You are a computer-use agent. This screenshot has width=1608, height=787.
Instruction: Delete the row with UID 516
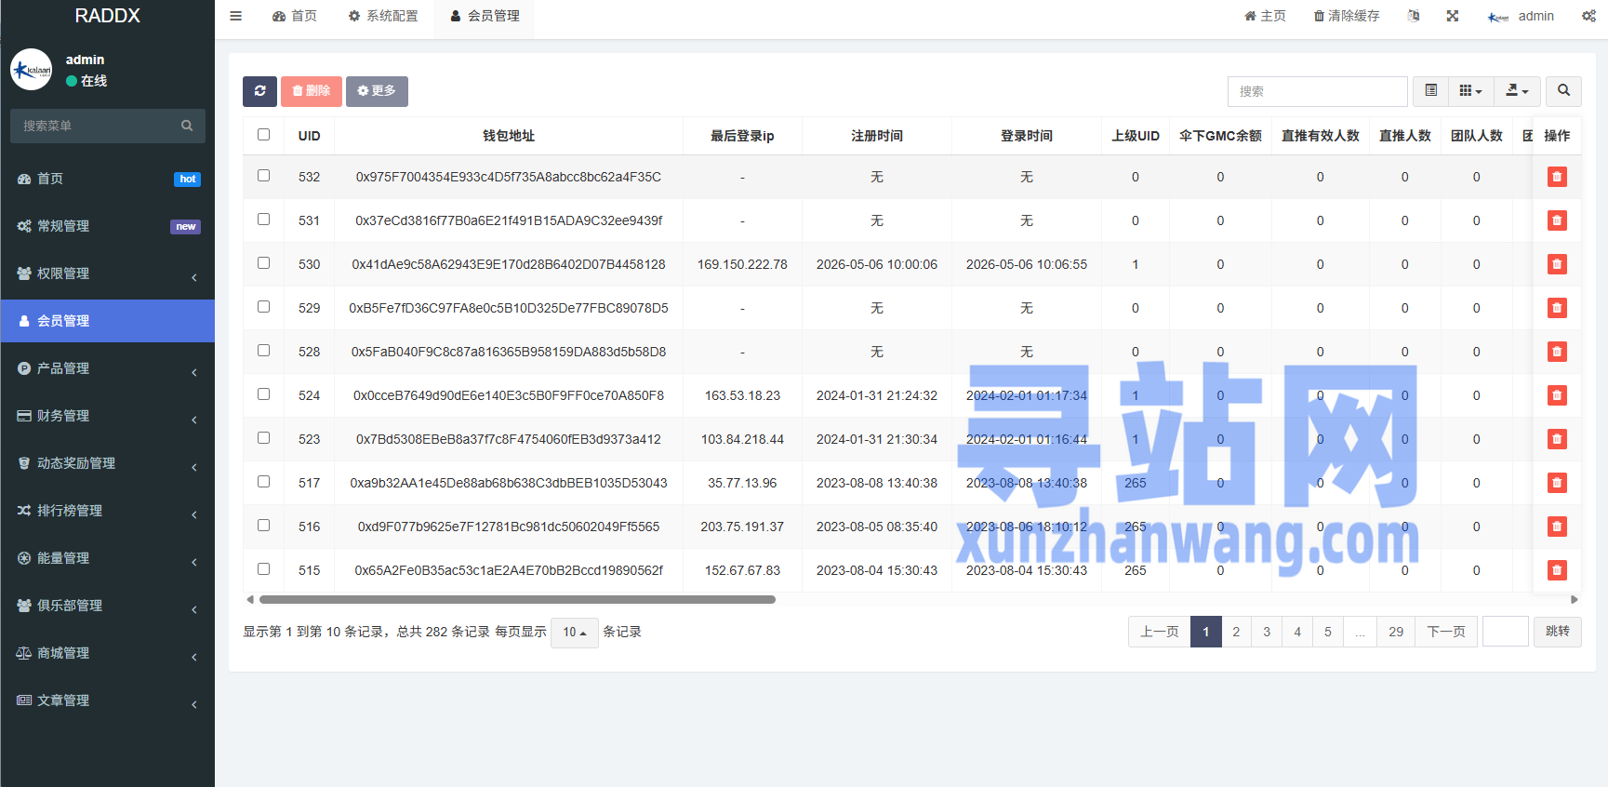point(1557,527)
